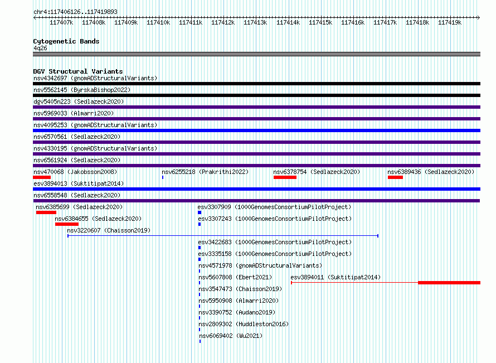
Task: Click the red bar under nsv6389436
Action: coord(396,177)
